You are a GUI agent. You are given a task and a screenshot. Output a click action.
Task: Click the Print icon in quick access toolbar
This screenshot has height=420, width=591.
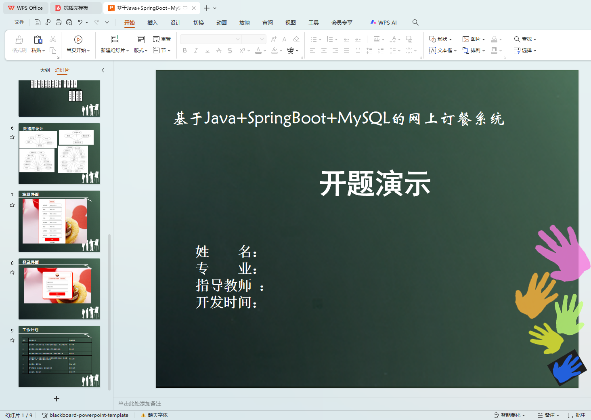(59, 23)
